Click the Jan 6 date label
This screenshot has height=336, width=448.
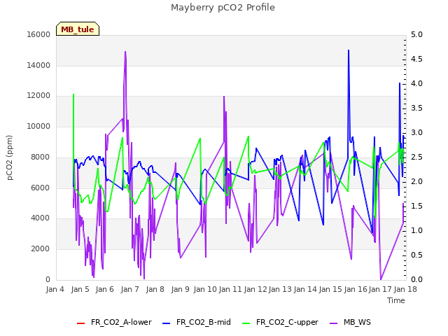(105, 289)
